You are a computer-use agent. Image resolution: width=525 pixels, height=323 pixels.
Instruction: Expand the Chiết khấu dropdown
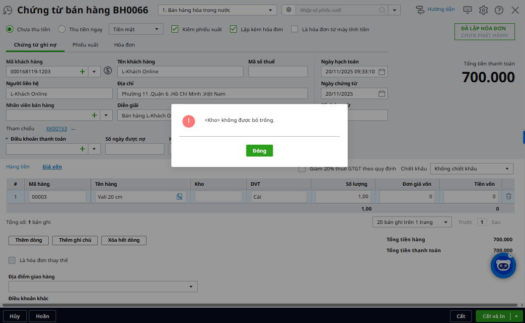[x=471, y=169]
